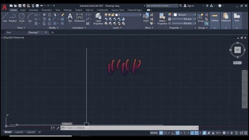The width and height of the screenshot is (249, 140).
Task: Choose the Move tool in Modify panel
Action: pos(44,15)
